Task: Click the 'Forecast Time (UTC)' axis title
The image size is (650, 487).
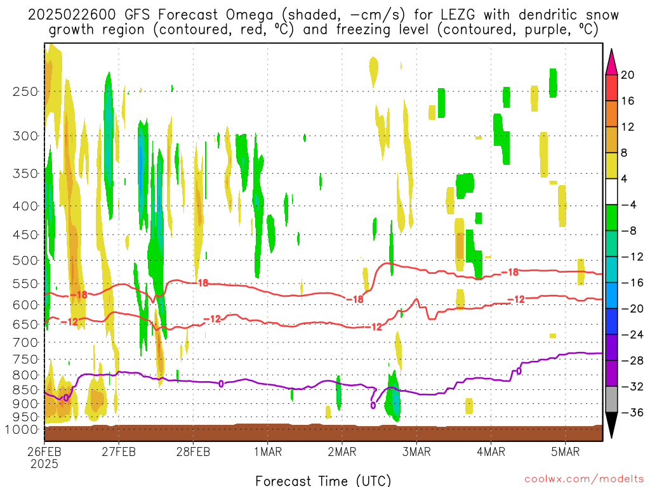Action: 323,481
